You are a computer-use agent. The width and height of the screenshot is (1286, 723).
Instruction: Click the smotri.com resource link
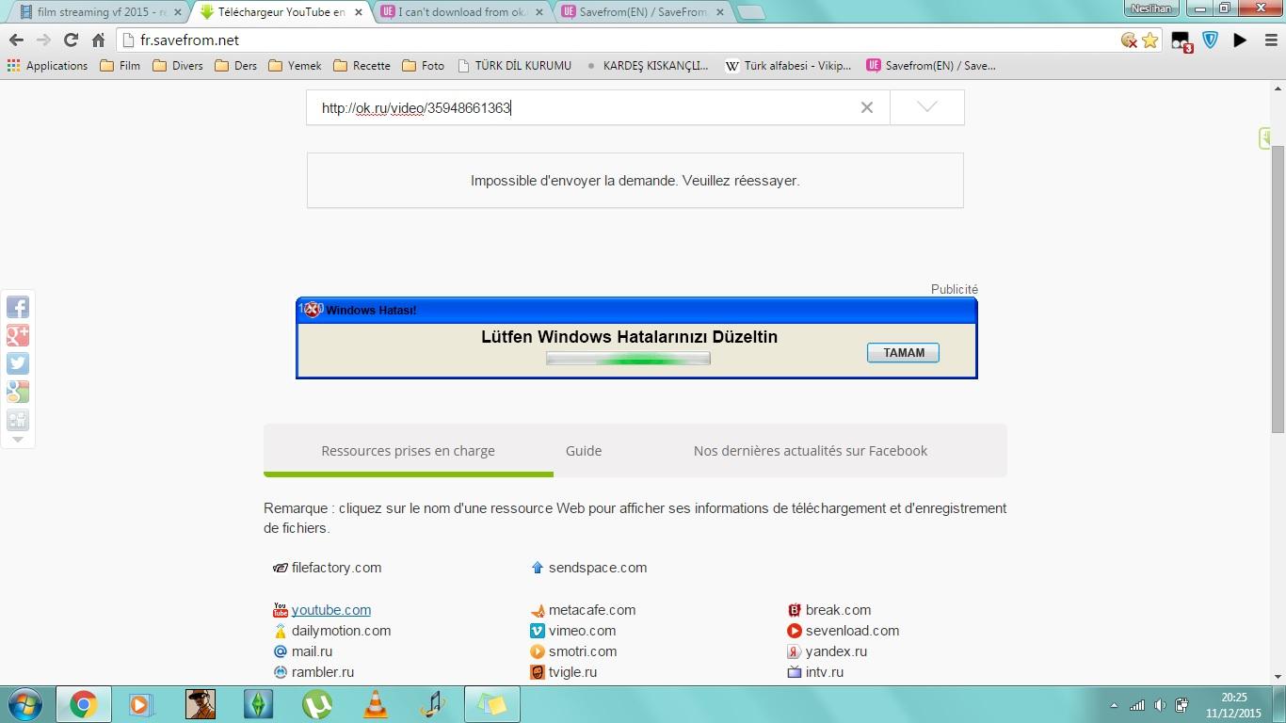(583, 651)
